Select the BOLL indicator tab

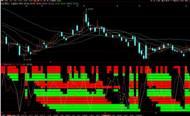(x=43, y=115)
